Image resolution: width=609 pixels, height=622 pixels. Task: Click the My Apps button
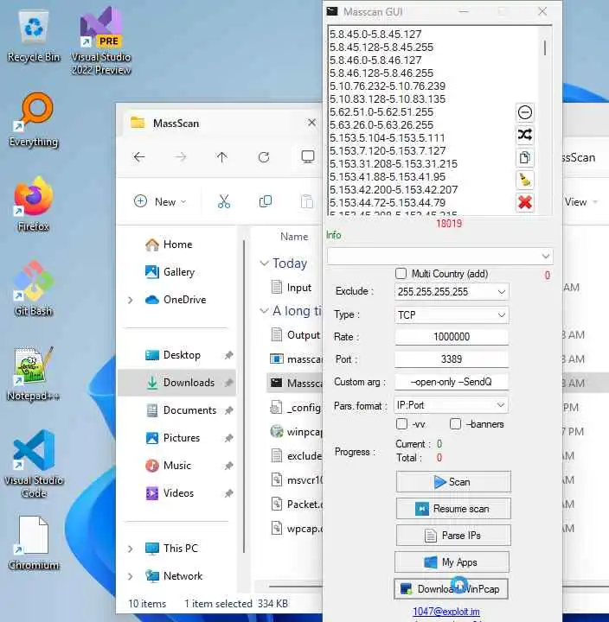[452, 562]
